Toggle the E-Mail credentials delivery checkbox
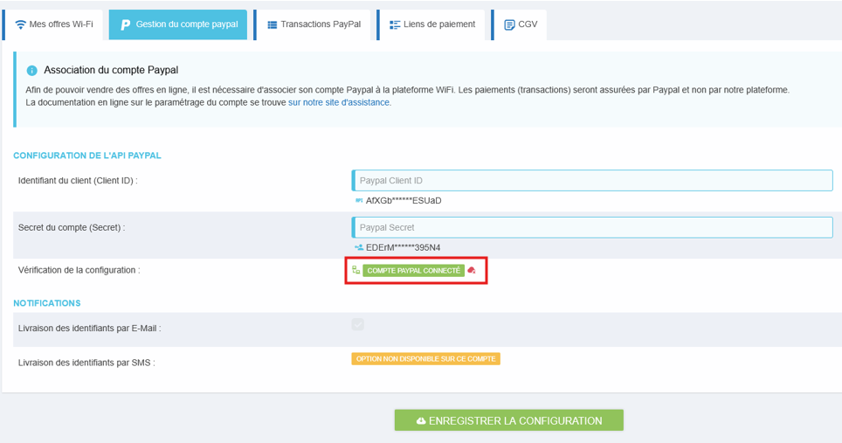Image resolution: width=842 pixels, height=443 pixels. tap(357, 325)
